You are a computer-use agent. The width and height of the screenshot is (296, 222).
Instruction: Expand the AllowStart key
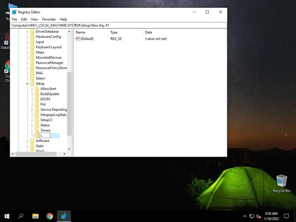[32, 89]
